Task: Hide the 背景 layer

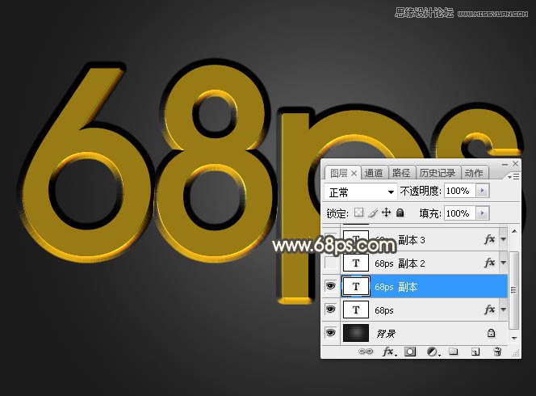Action: point(330,333)
